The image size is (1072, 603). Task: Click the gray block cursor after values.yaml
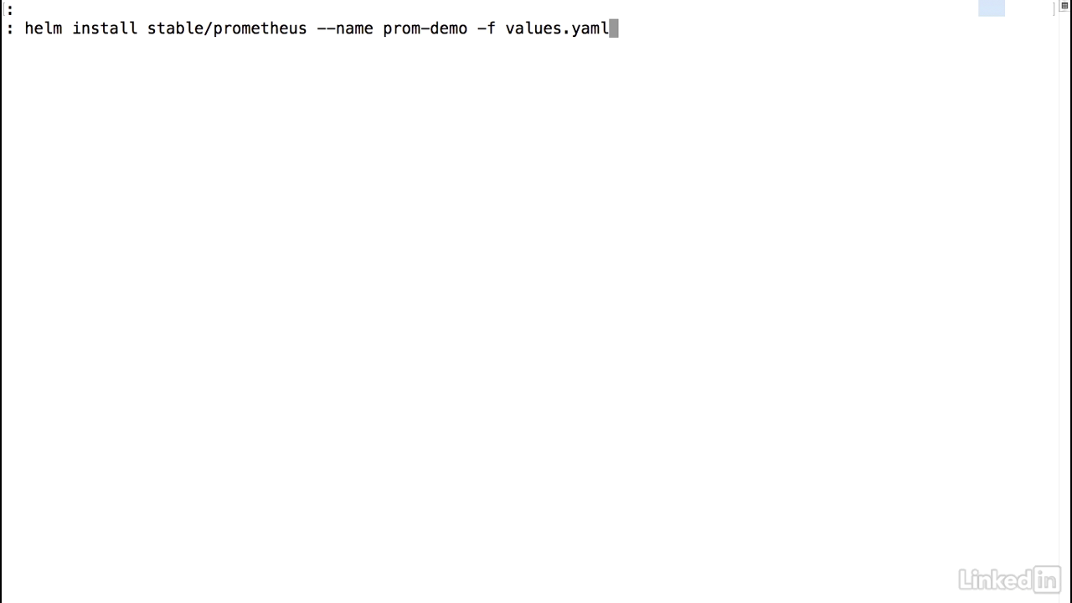pos(614,28)
